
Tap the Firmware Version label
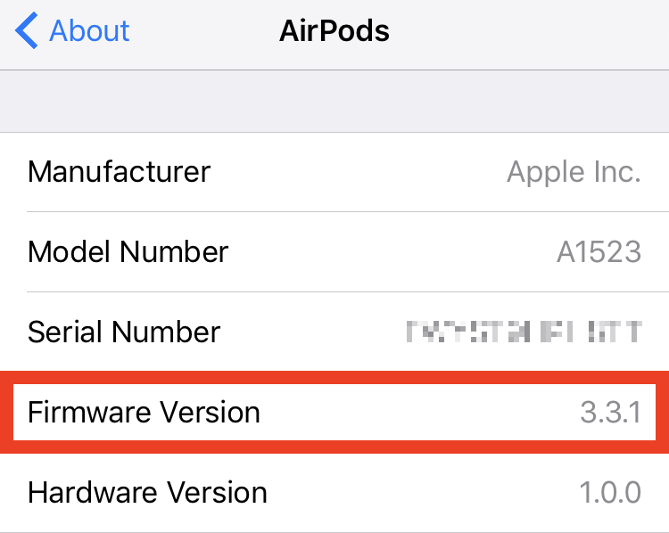tap(144, 413)
